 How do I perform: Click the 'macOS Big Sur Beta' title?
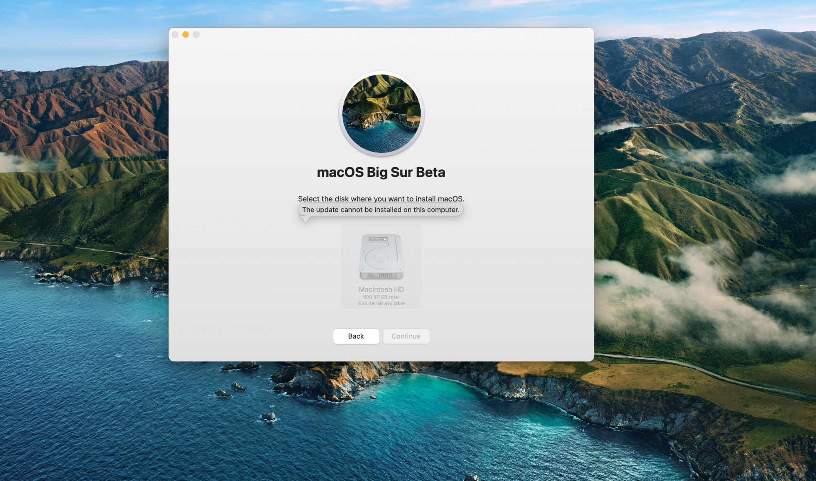[381, 172]
